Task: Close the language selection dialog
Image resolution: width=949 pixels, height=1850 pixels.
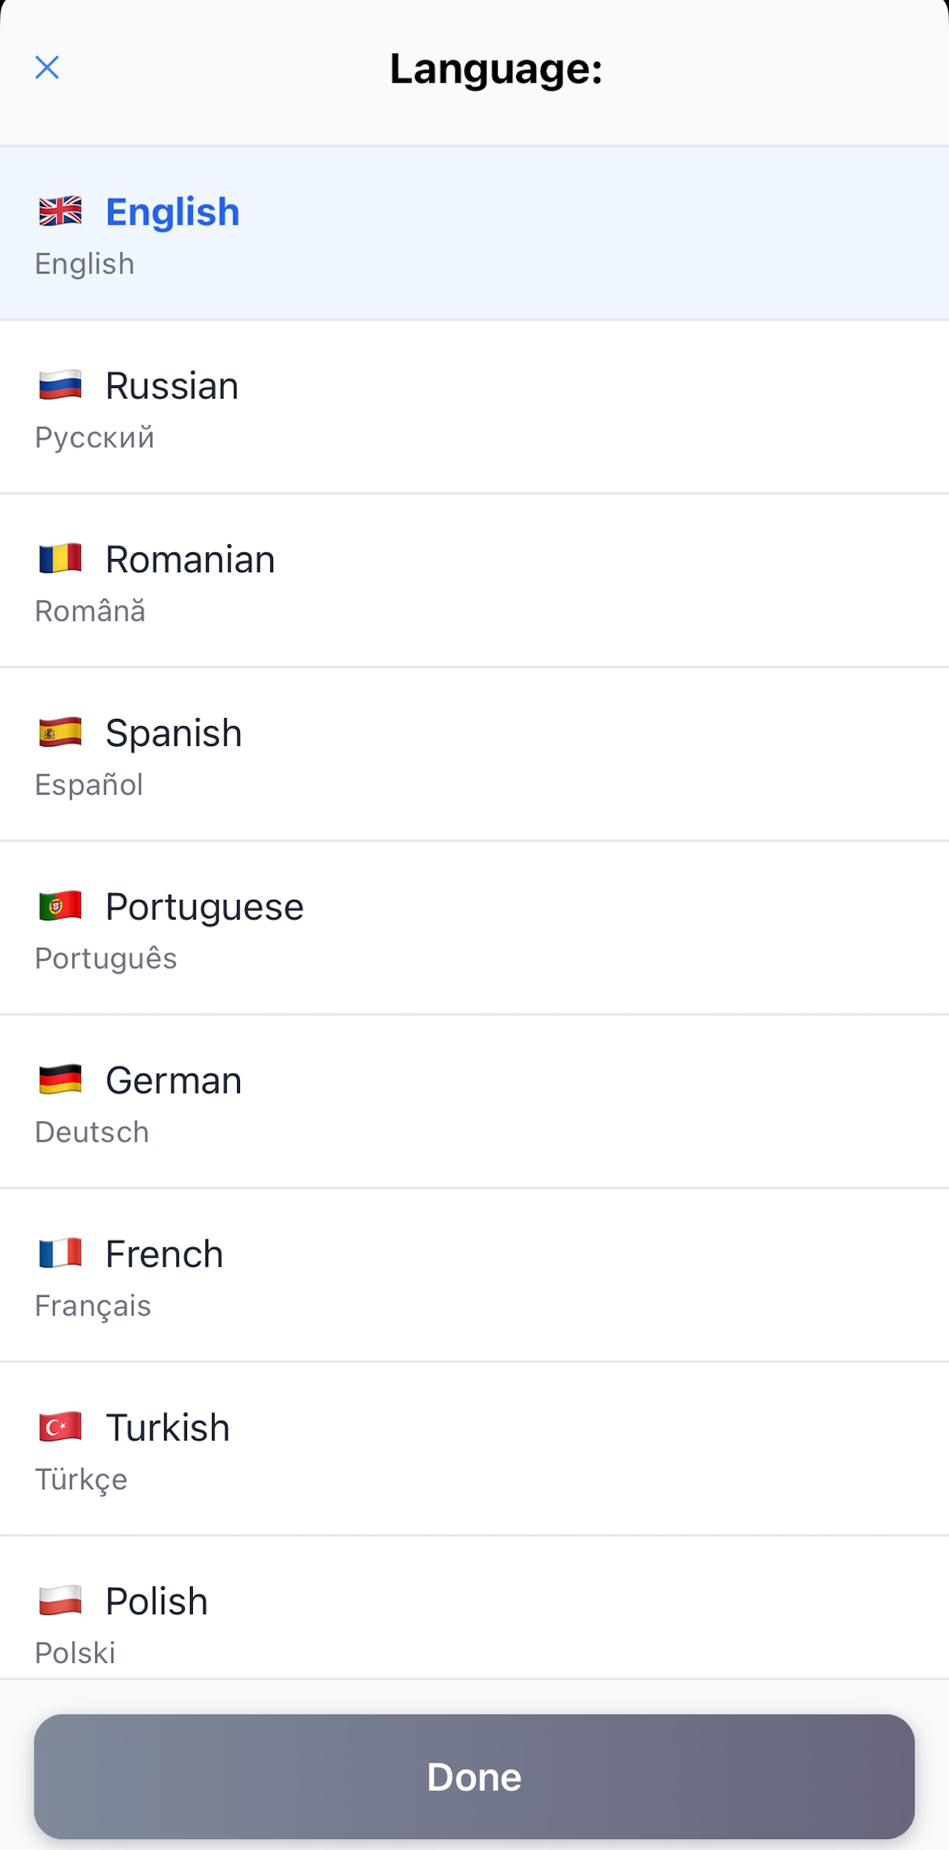Action: 47,68
